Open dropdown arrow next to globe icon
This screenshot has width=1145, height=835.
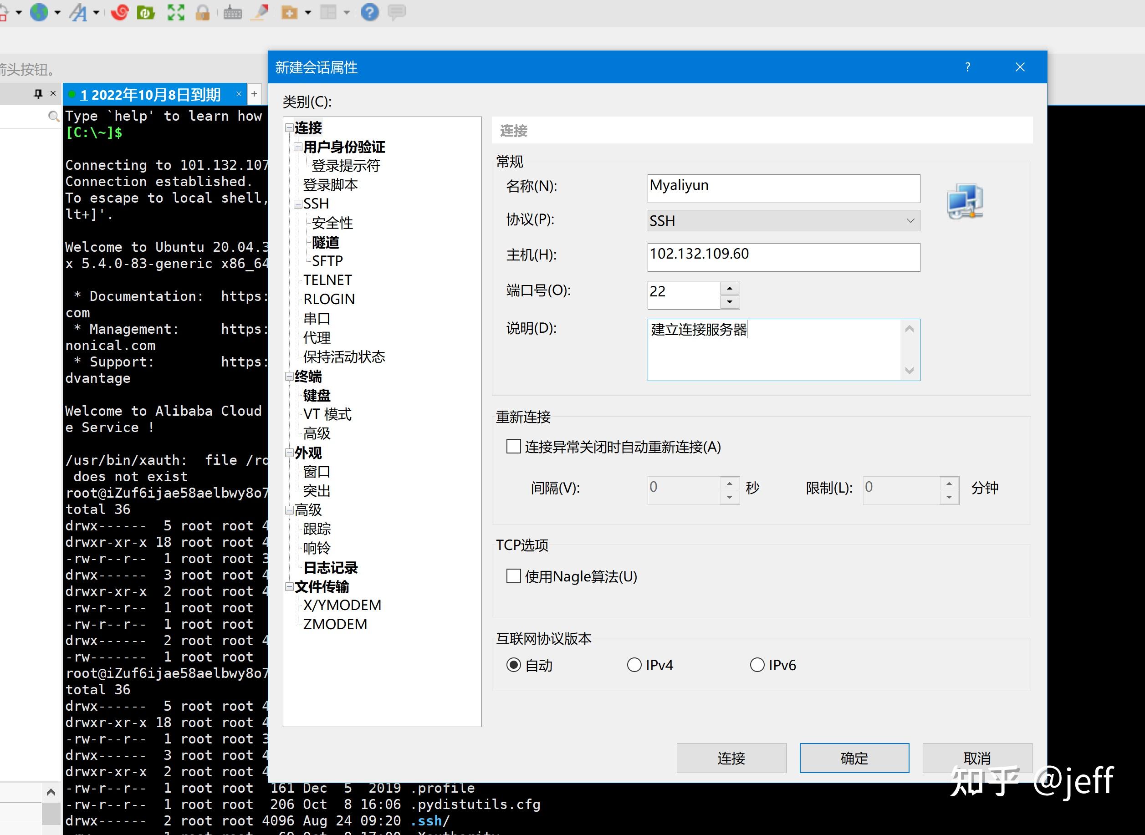(x=57, y=13)
